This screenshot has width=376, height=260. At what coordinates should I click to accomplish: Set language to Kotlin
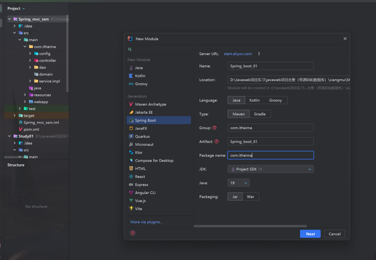tap(254, 100)
